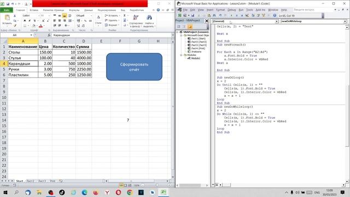
Task: Open the Debug menu in VBA editor
Action: 231,10
